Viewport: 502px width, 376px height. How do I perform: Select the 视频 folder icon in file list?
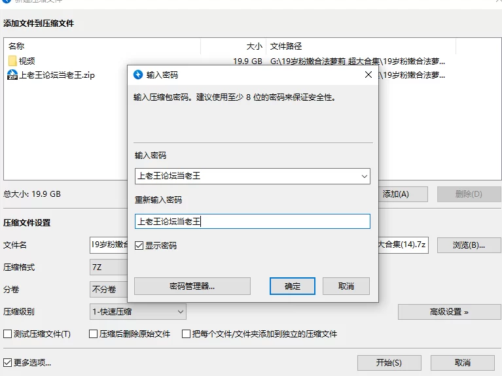[x=12, y=61]
